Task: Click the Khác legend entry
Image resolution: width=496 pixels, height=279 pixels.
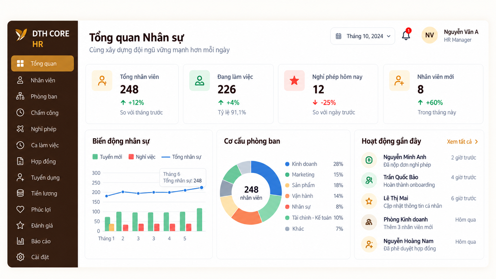Action: tap(314, 229)
